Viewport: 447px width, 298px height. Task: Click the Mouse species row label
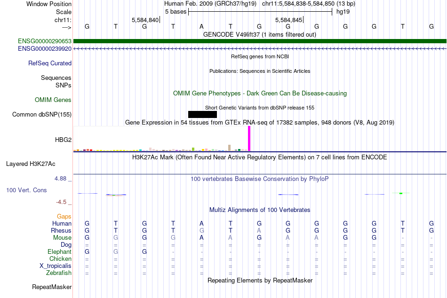pos(62,238)
